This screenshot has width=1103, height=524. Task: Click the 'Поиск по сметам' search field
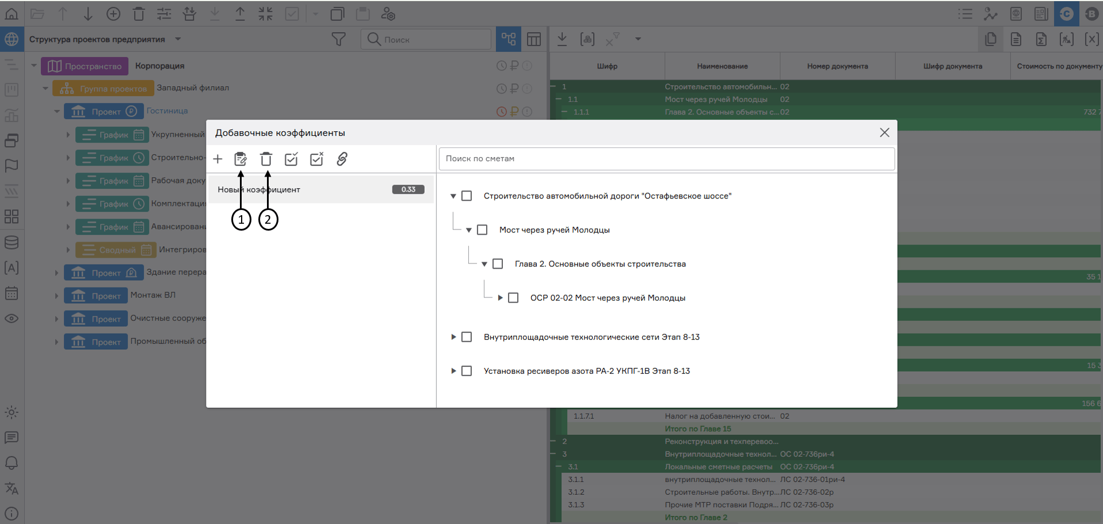(666, 159)
